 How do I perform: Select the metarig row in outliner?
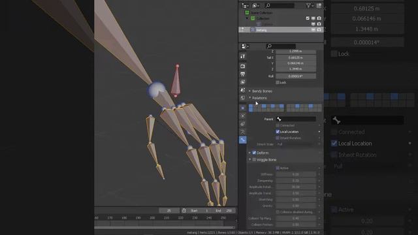[x=281, y=30]
